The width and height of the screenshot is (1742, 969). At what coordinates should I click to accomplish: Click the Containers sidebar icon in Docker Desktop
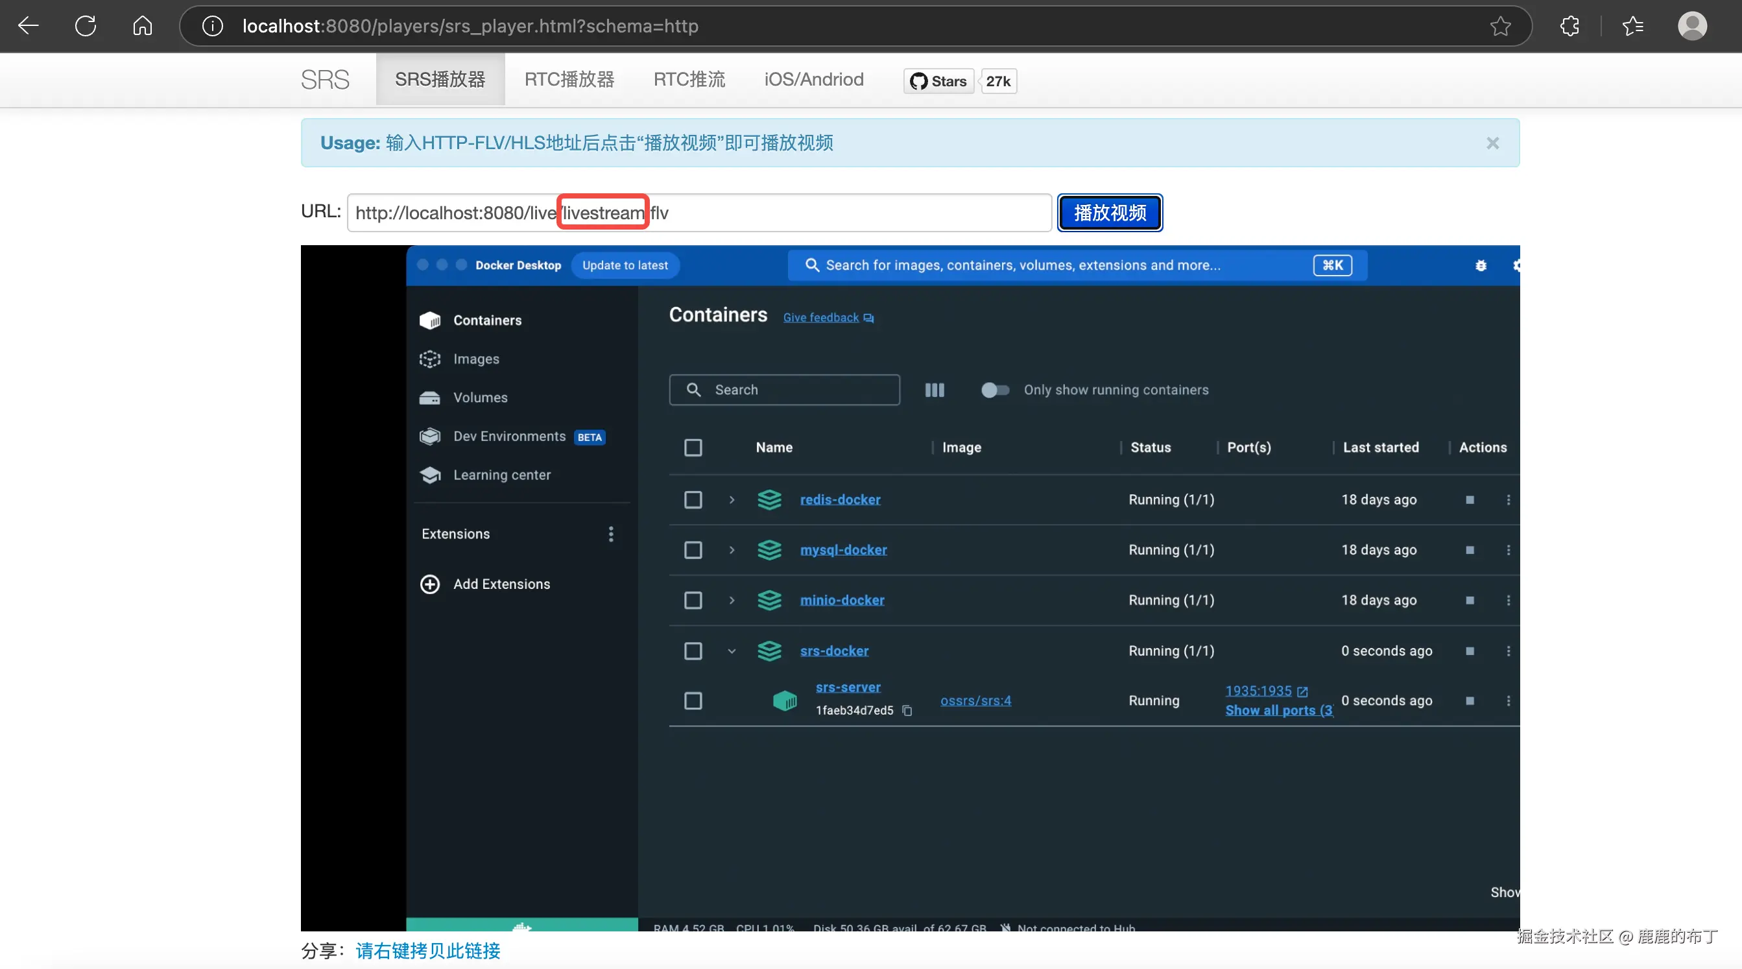[x=430, y=320]
